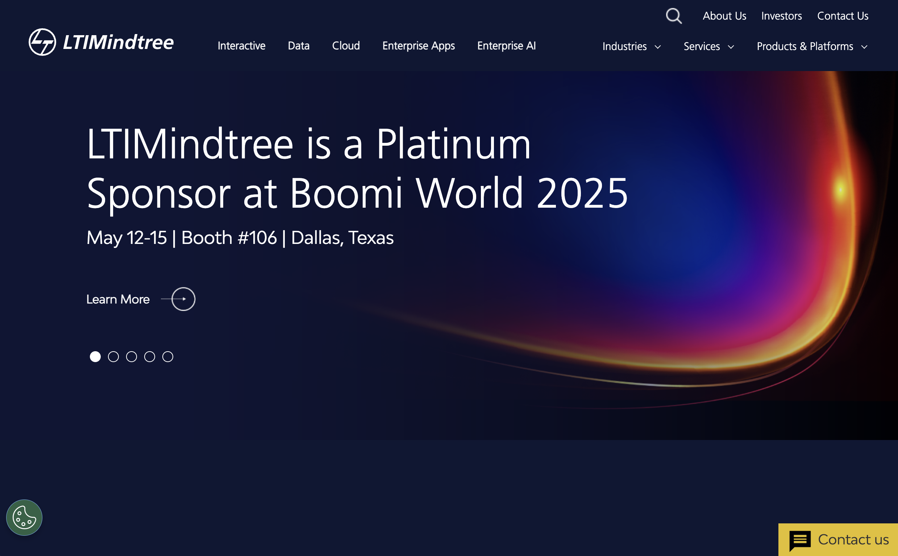The height and width of the screenshot is (556, 898).
Task: Expand the Services dropdown menu
Action: tap(701, 46)
